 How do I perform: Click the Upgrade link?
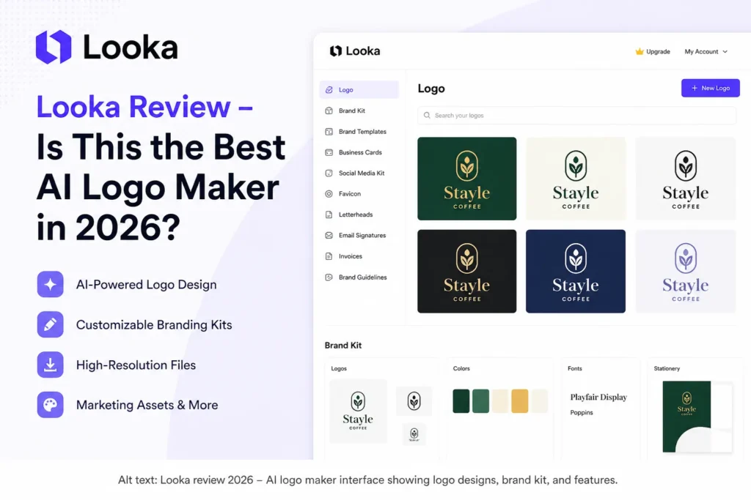(x=653, y=52)
